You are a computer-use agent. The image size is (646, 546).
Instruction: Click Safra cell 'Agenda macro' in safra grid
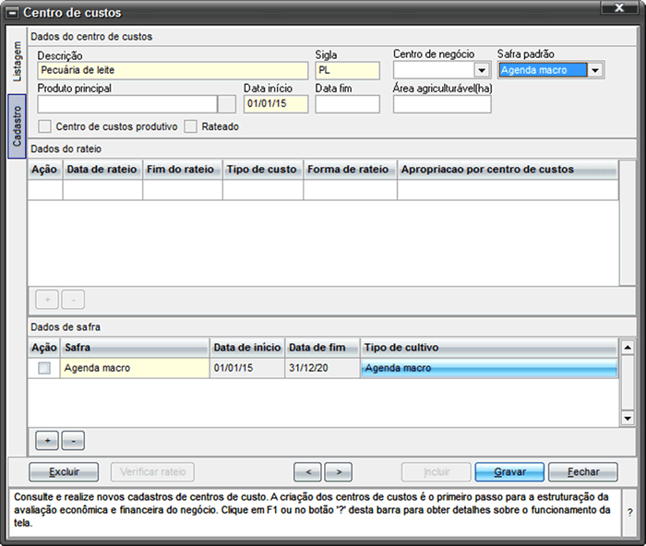point(135,368)
